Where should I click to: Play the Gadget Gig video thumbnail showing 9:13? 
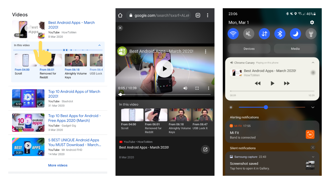point(28,121)
